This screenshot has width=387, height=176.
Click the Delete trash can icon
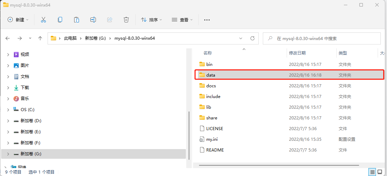pyautogui.click(x=126, y=20)
